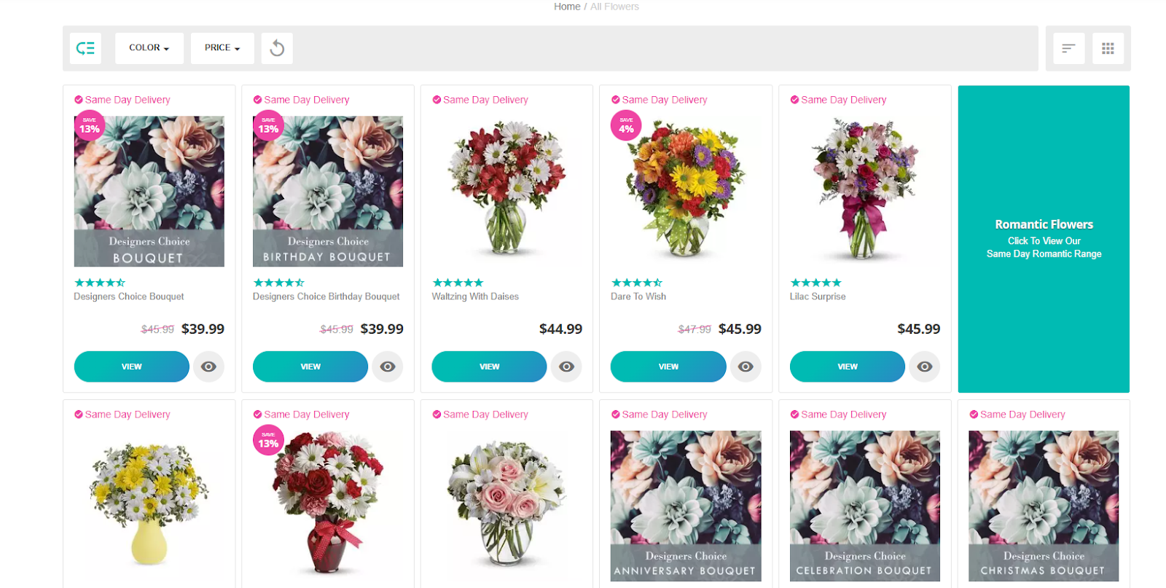Open Designers Choice Celebration Bouquet image
1166x588 pixels.
[x=865, y=506]
